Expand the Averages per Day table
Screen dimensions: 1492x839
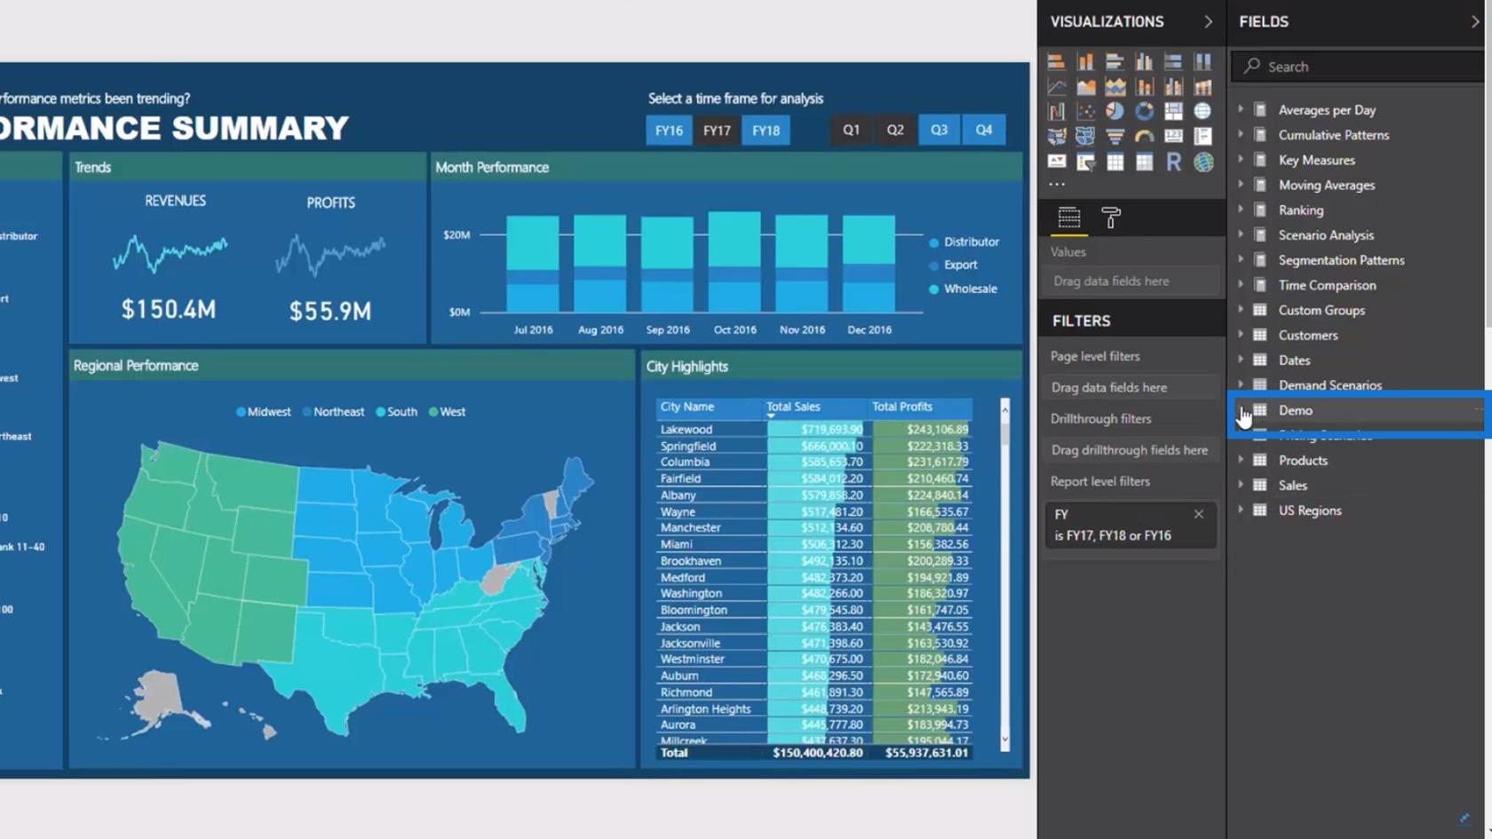pyautogui.click(x=1241, y=109)
